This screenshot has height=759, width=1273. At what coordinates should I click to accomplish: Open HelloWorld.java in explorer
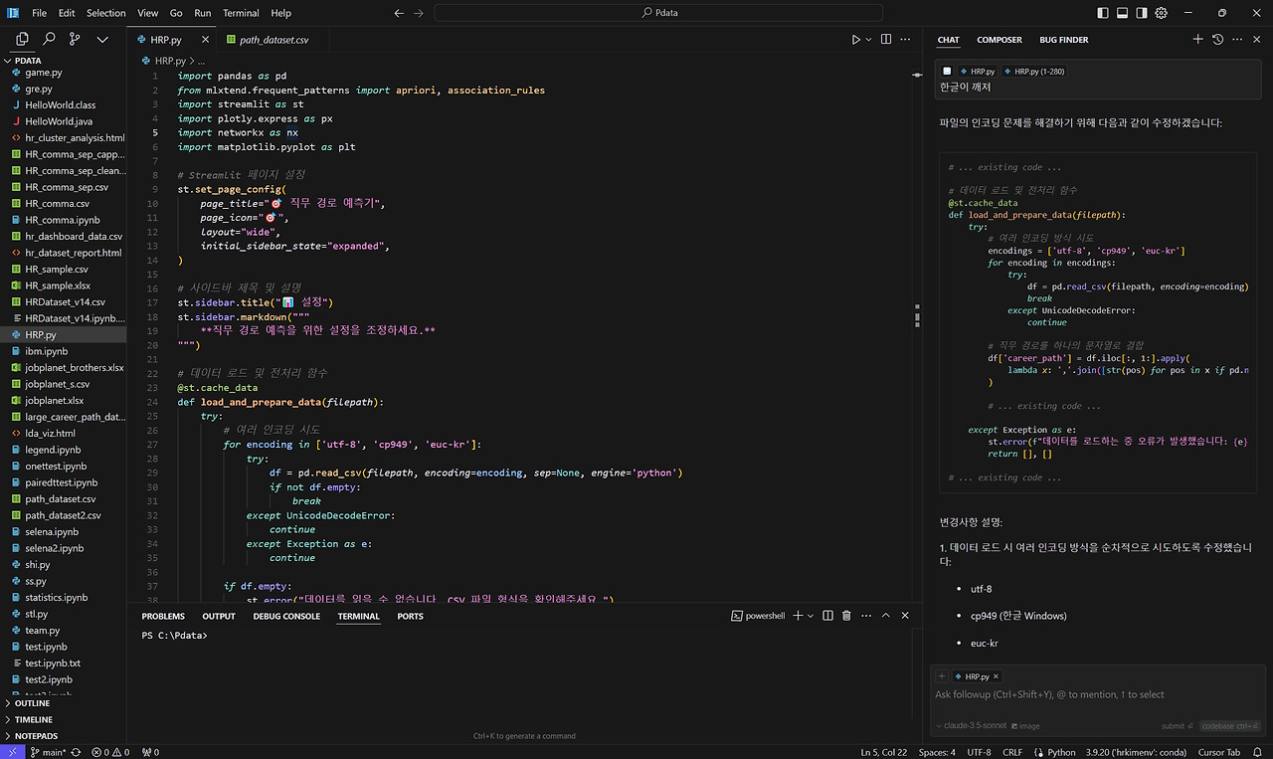[64, 121]
